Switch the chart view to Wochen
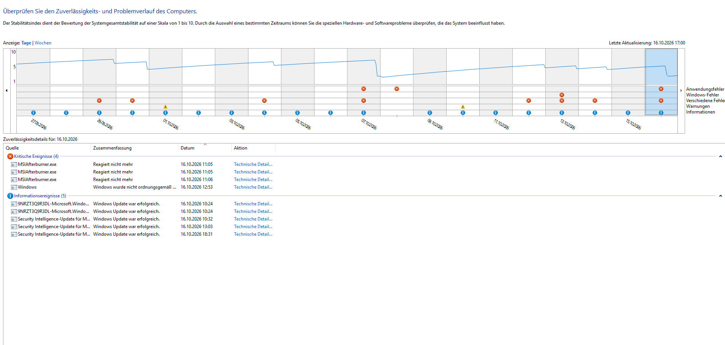This screenshot has width=725, height=345. (43, 43)
